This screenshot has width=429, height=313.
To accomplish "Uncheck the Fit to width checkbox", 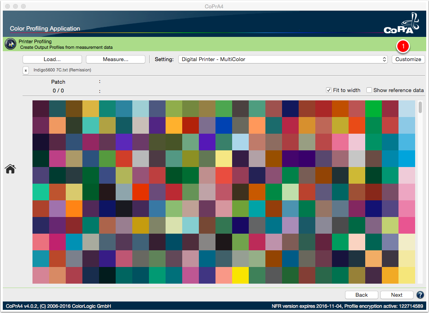I will pos(329,90).
